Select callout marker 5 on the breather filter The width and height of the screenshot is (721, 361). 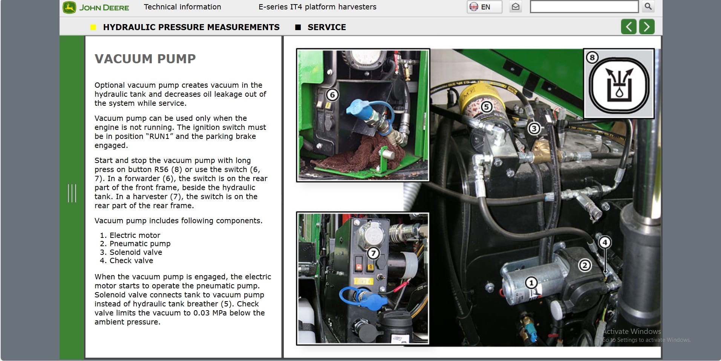pyautogui.click(x=487, y=106)
